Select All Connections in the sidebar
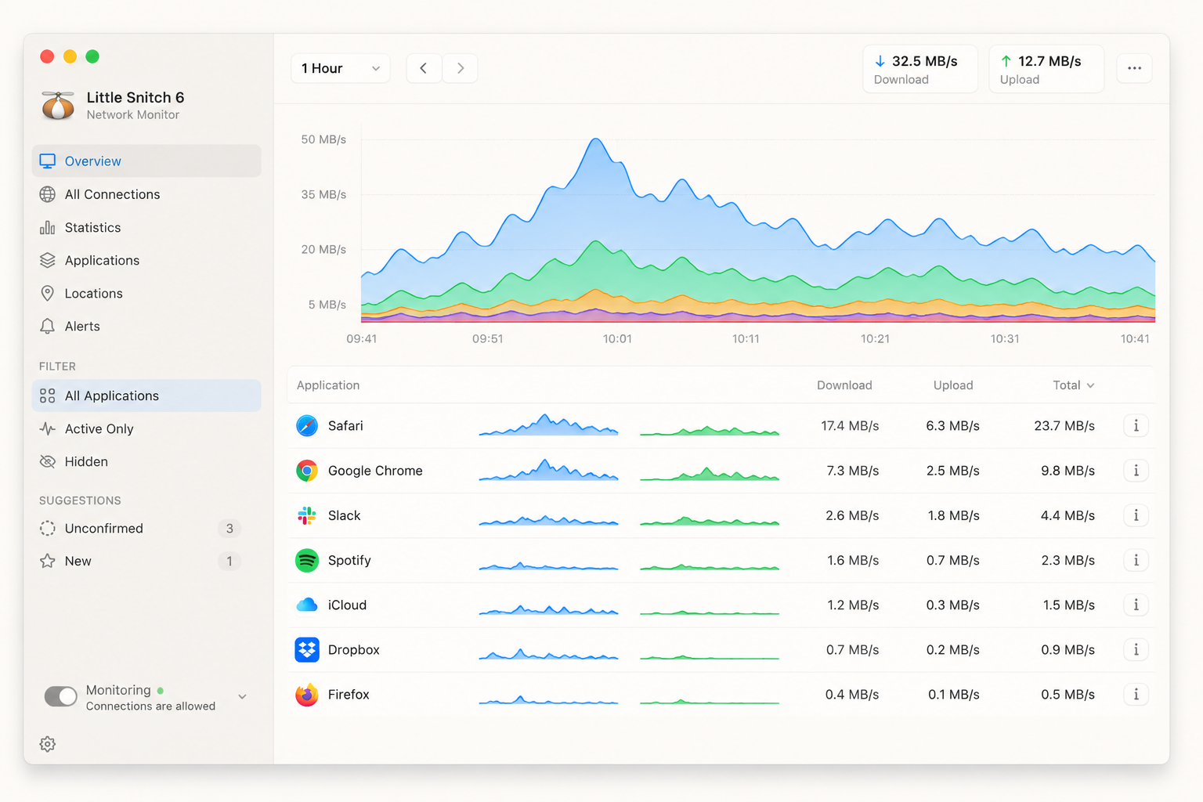Screen dimensions: 1203x802 click(x=146, y=194)
